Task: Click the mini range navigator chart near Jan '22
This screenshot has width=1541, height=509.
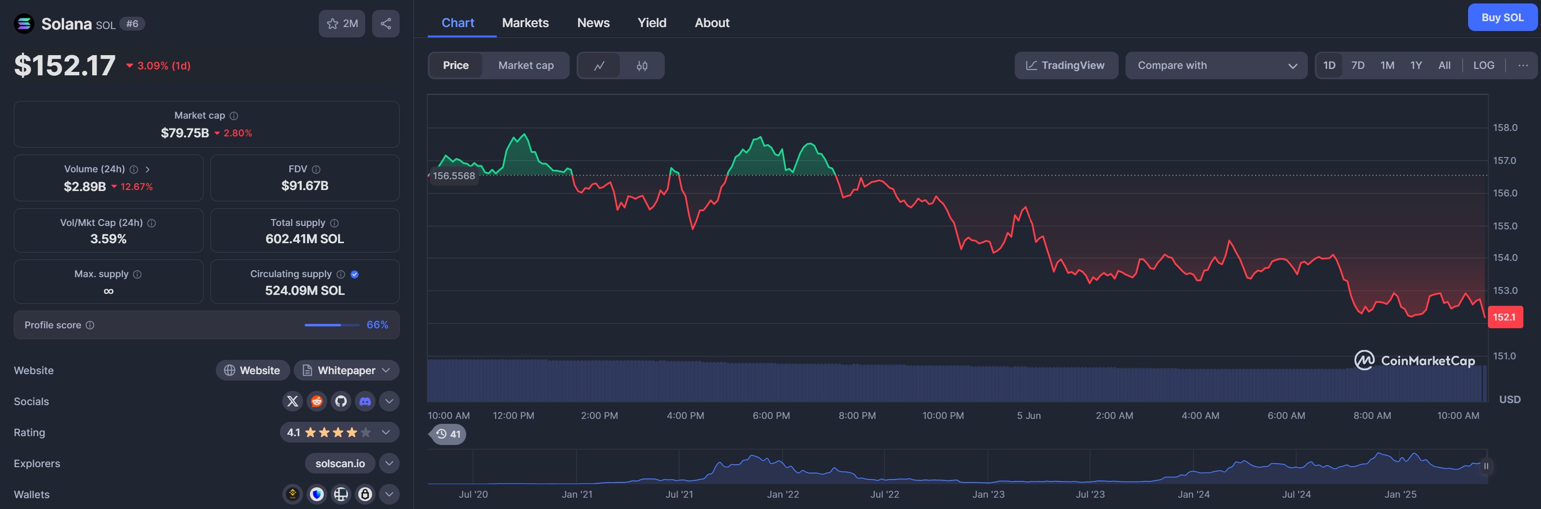Action: 783,467
